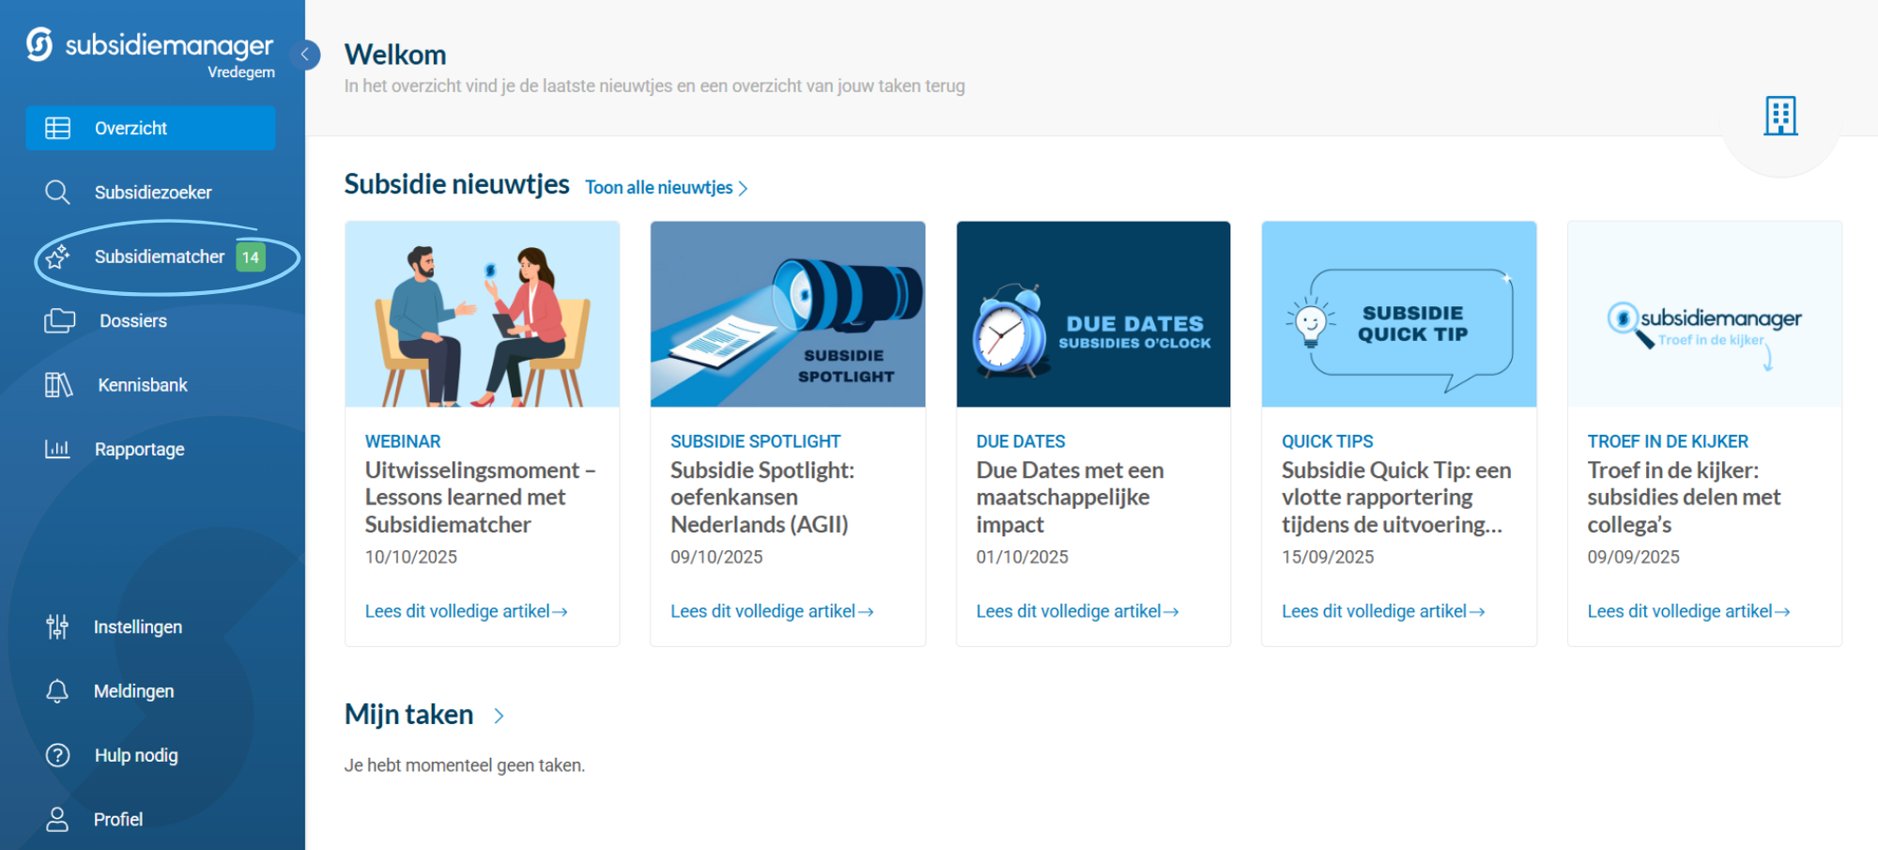Click Lees dit volledige artikel for Due Dates
Screen dimensions: 1878x850
point(1076,611)
